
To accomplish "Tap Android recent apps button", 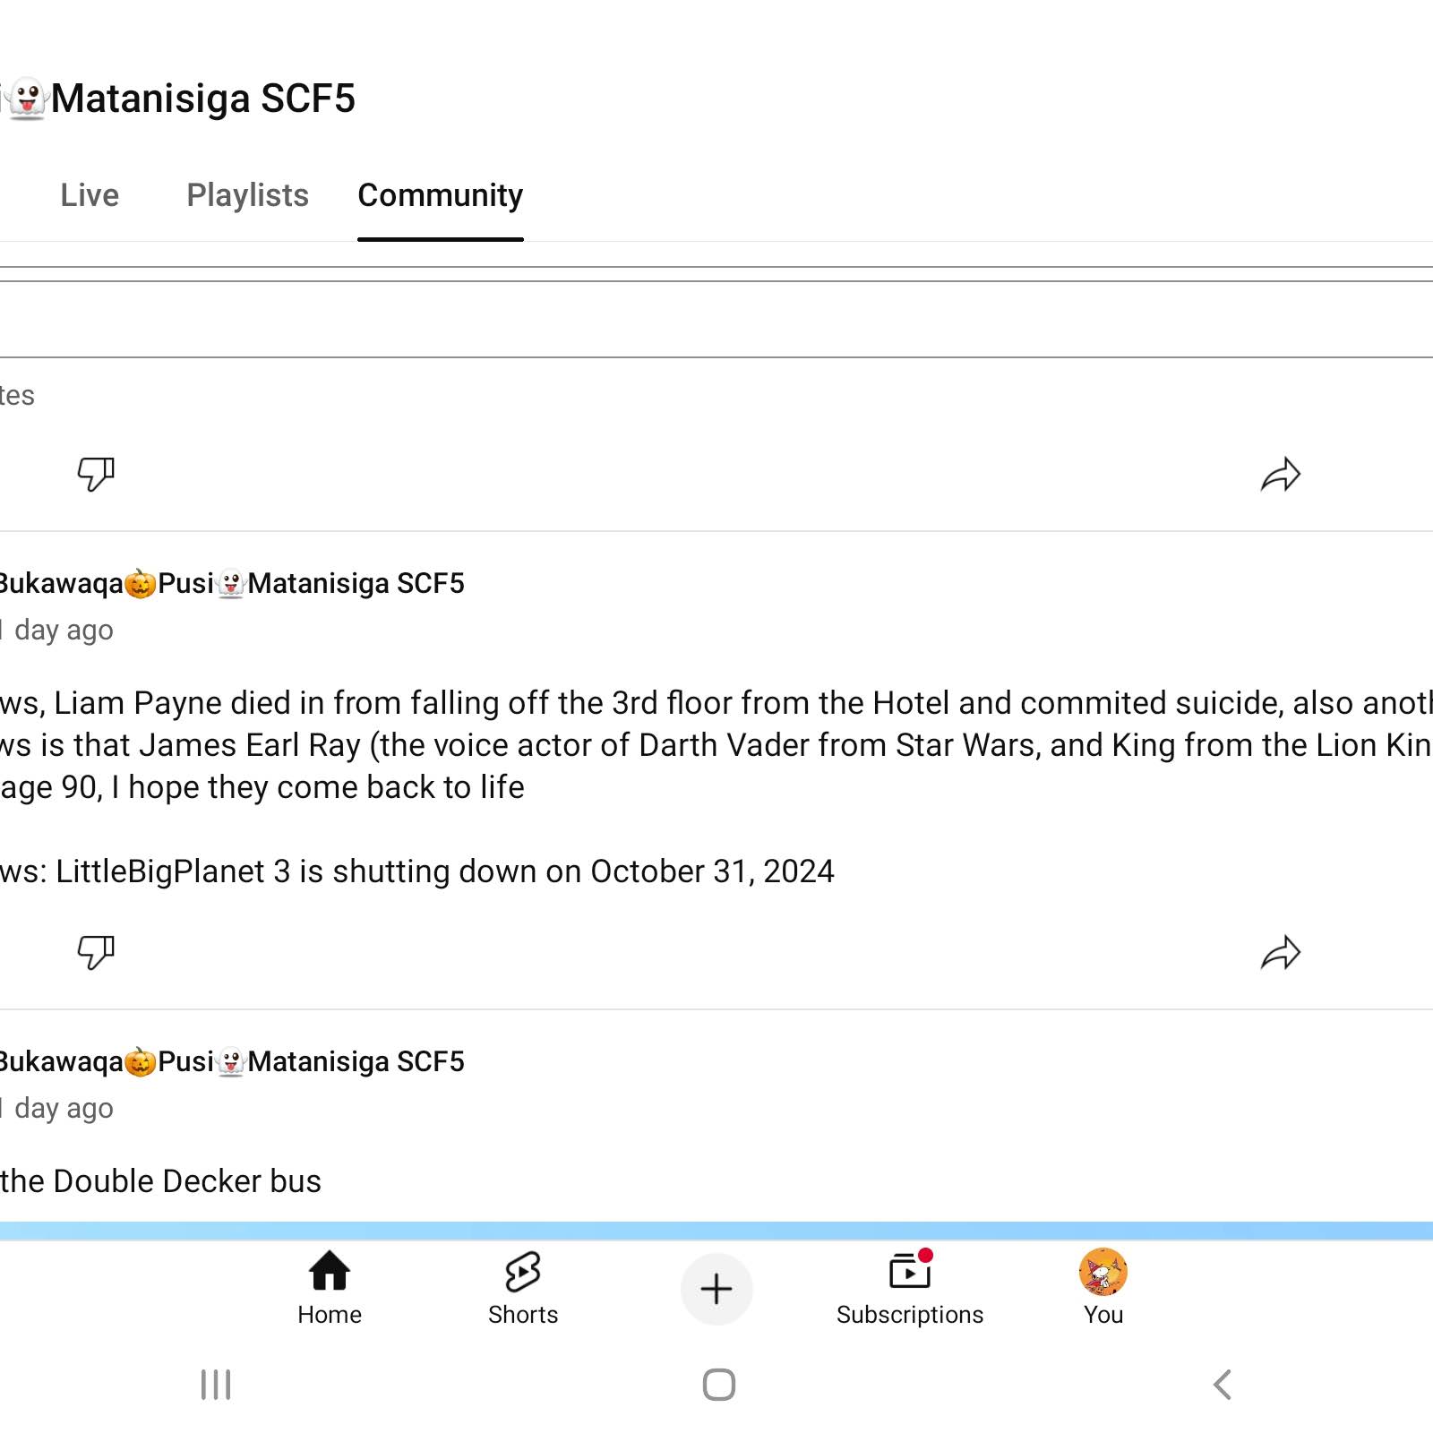I will [216, 1385].
